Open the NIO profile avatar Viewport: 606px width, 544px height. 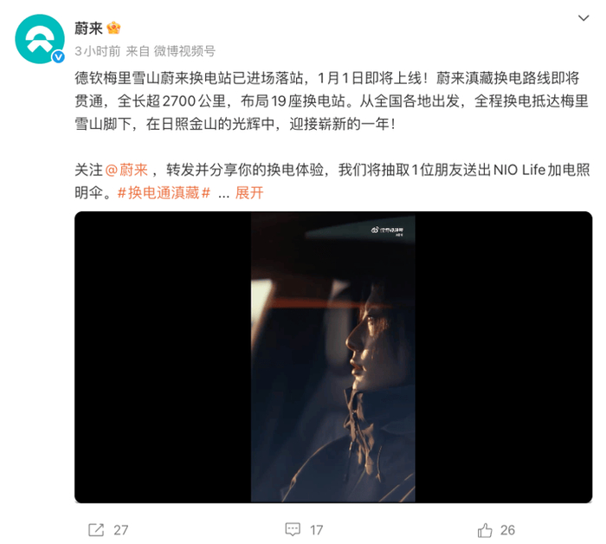(x=40, y=39)
